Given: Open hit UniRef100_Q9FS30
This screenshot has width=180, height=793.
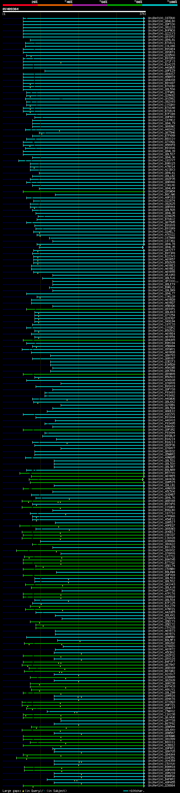Looking at the screenshot, I should pyautogui.click(x=161, y=24).
